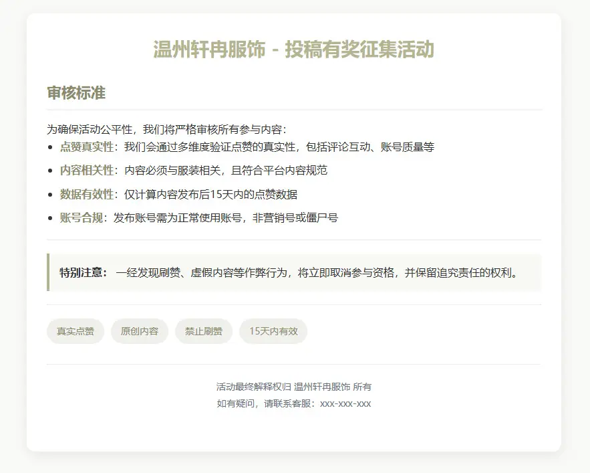Select the 真实点赞 tag
The width and height of the screenshot is (590, 473).
coord(76,331)
